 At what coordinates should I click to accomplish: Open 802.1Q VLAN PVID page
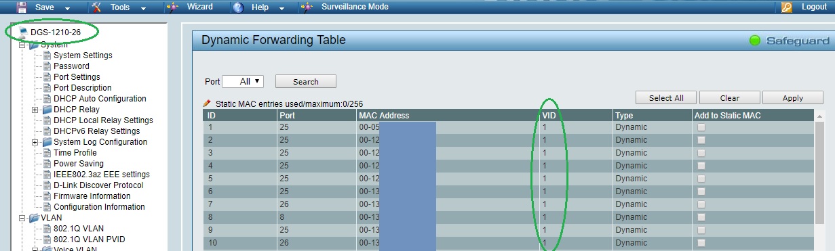(x=90, y=239)
